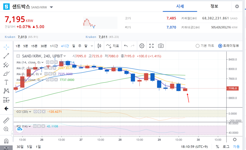246x150 pixels.
Task: Expand MA (14, close, 0) options chevron
Action: tap(42, 62)
